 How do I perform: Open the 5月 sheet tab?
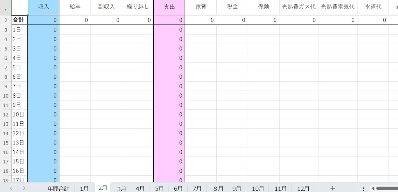point(160,189)
